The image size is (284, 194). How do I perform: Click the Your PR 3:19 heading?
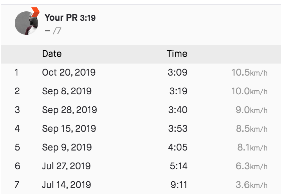click(x=70, y=18)
